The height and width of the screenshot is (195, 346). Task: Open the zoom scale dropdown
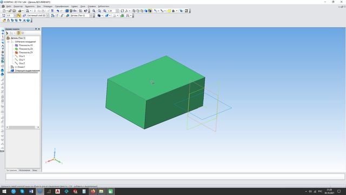[117, 11]
